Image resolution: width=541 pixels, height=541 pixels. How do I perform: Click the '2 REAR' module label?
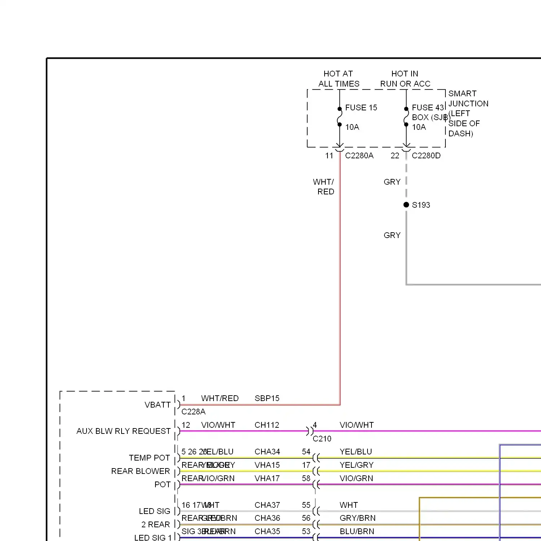155,524
